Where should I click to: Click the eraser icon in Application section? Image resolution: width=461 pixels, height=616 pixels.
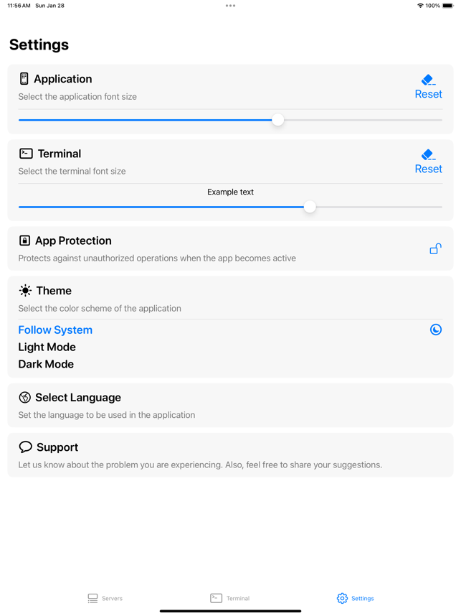pyautogui.click(x=428, y=80)
